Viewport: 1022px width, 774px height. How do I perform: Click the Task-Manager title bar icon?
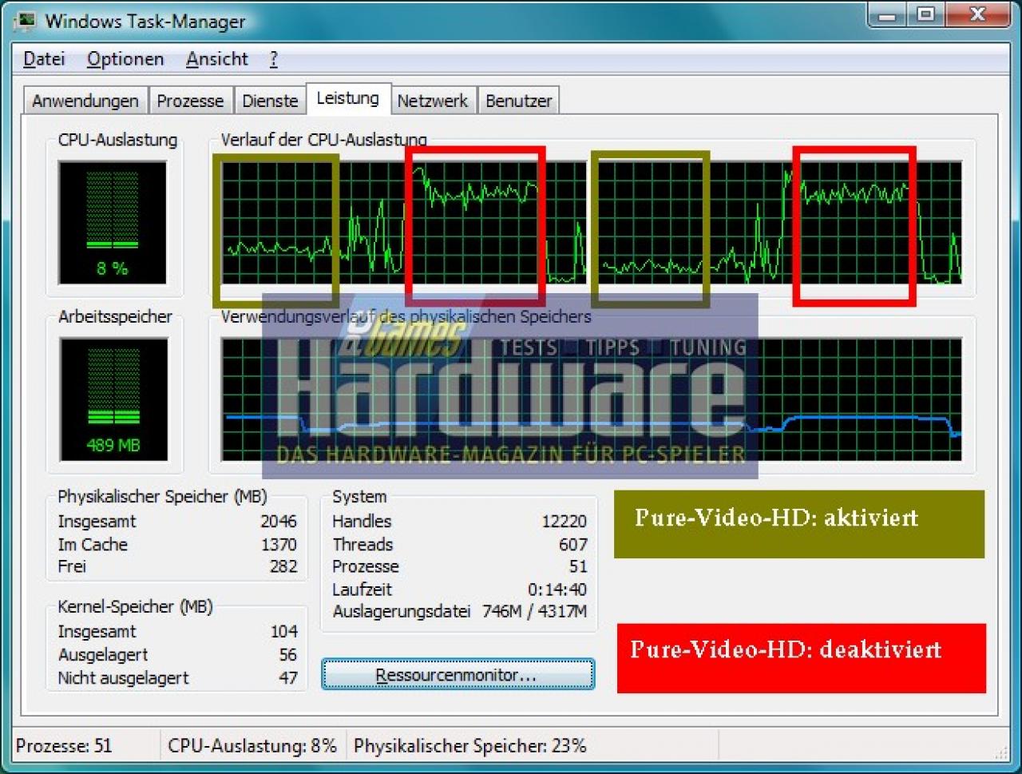(25, 21)
